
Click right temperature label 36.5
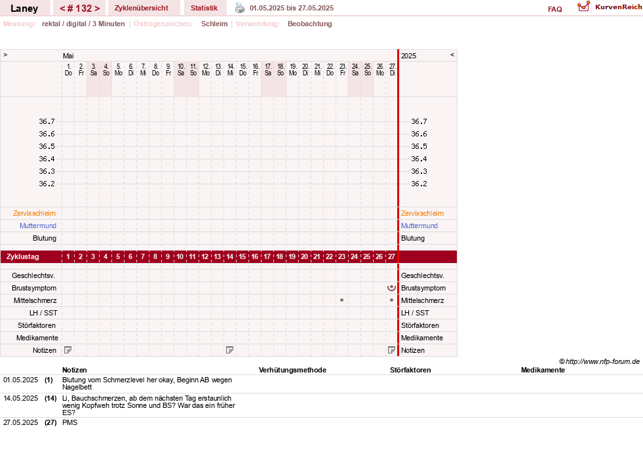419,146
